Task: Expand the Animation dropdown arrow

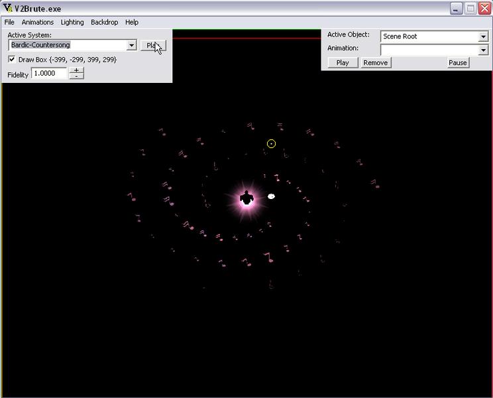Action: click(483, 50)
